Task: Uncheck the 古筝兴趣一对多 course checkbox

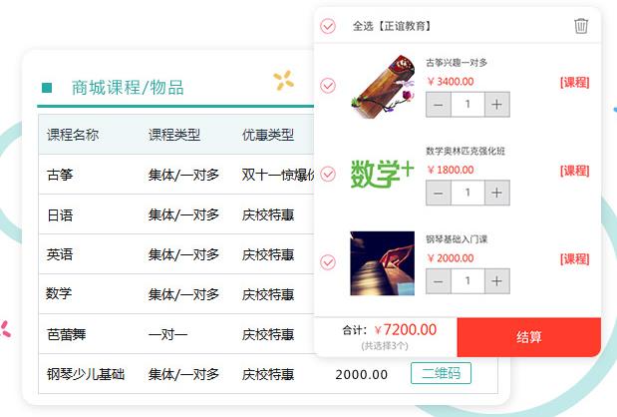Action: coord(328,86)
